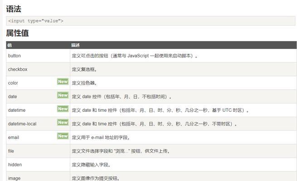Click the description 定义隐藏输入字段
The width and height of the screenshot is (297, 181).
[91, 165]
